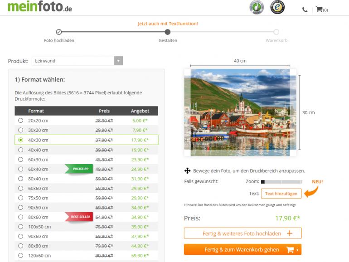The width and height of the screenshot is (349, 262).
Task: Open the shopping cart icon in header
Action: click(x=322, y=10)
